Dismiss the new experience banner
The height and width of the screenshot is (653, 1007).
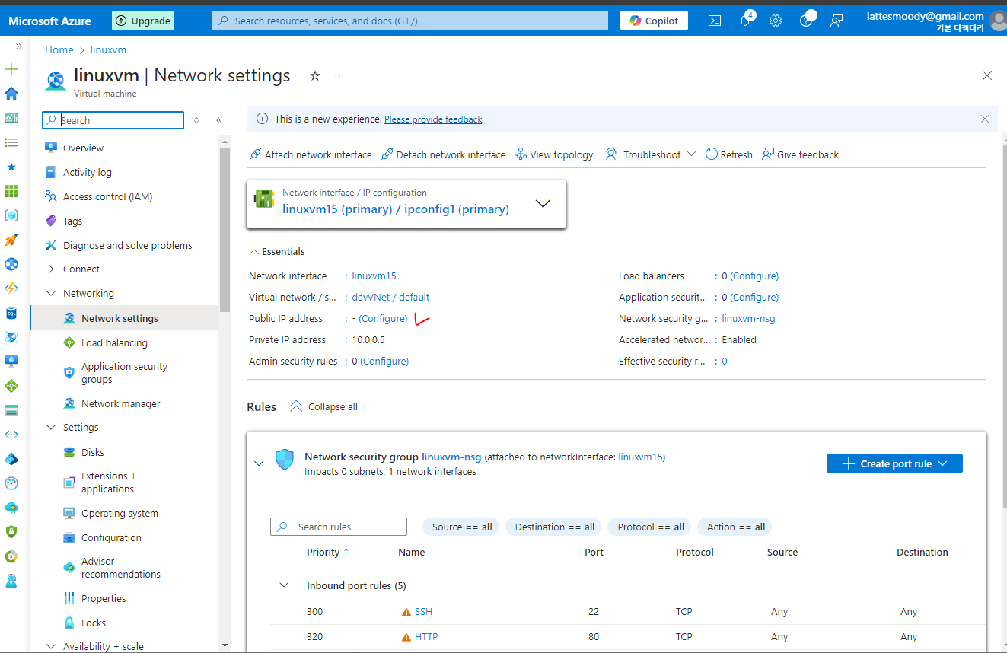tap(985, 119)
